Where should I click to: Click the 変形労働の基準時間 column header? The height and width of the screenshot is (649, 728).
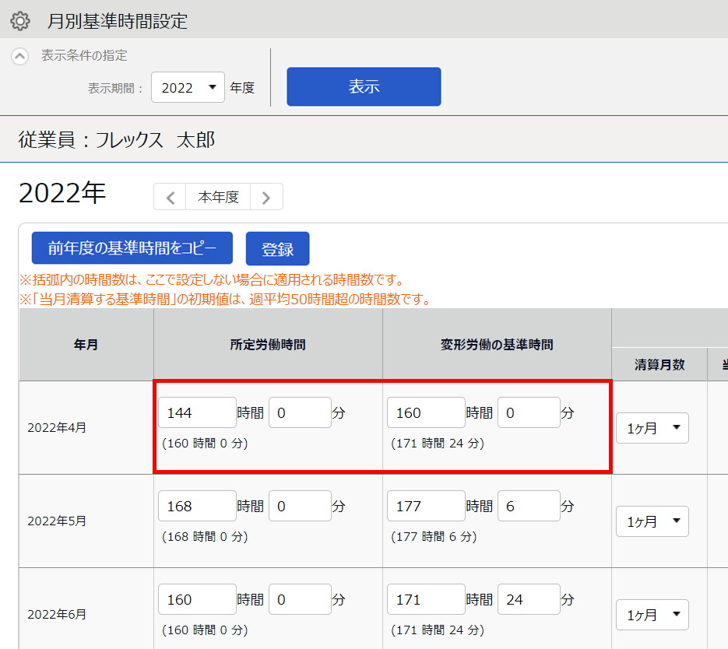pos(497,345)
